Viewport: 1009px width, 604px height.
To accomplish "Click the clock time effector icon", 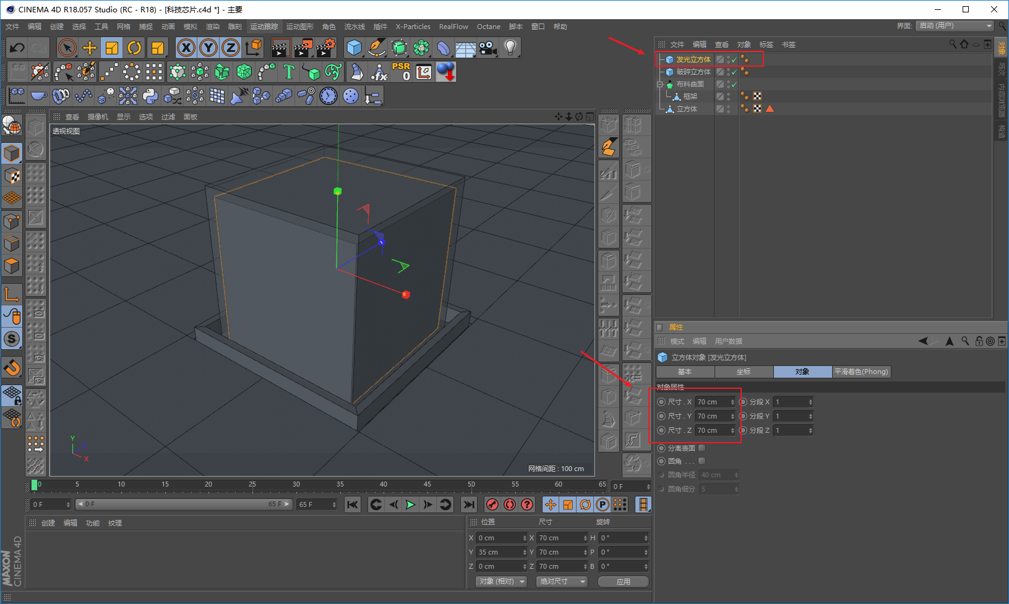I will pos(328,96).
